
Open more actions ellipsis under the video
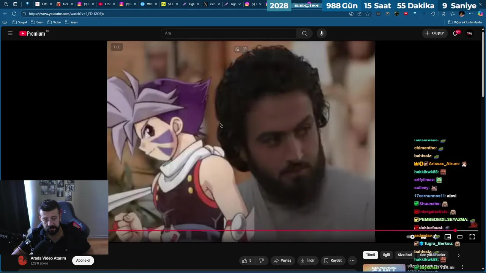coord(352,260)
